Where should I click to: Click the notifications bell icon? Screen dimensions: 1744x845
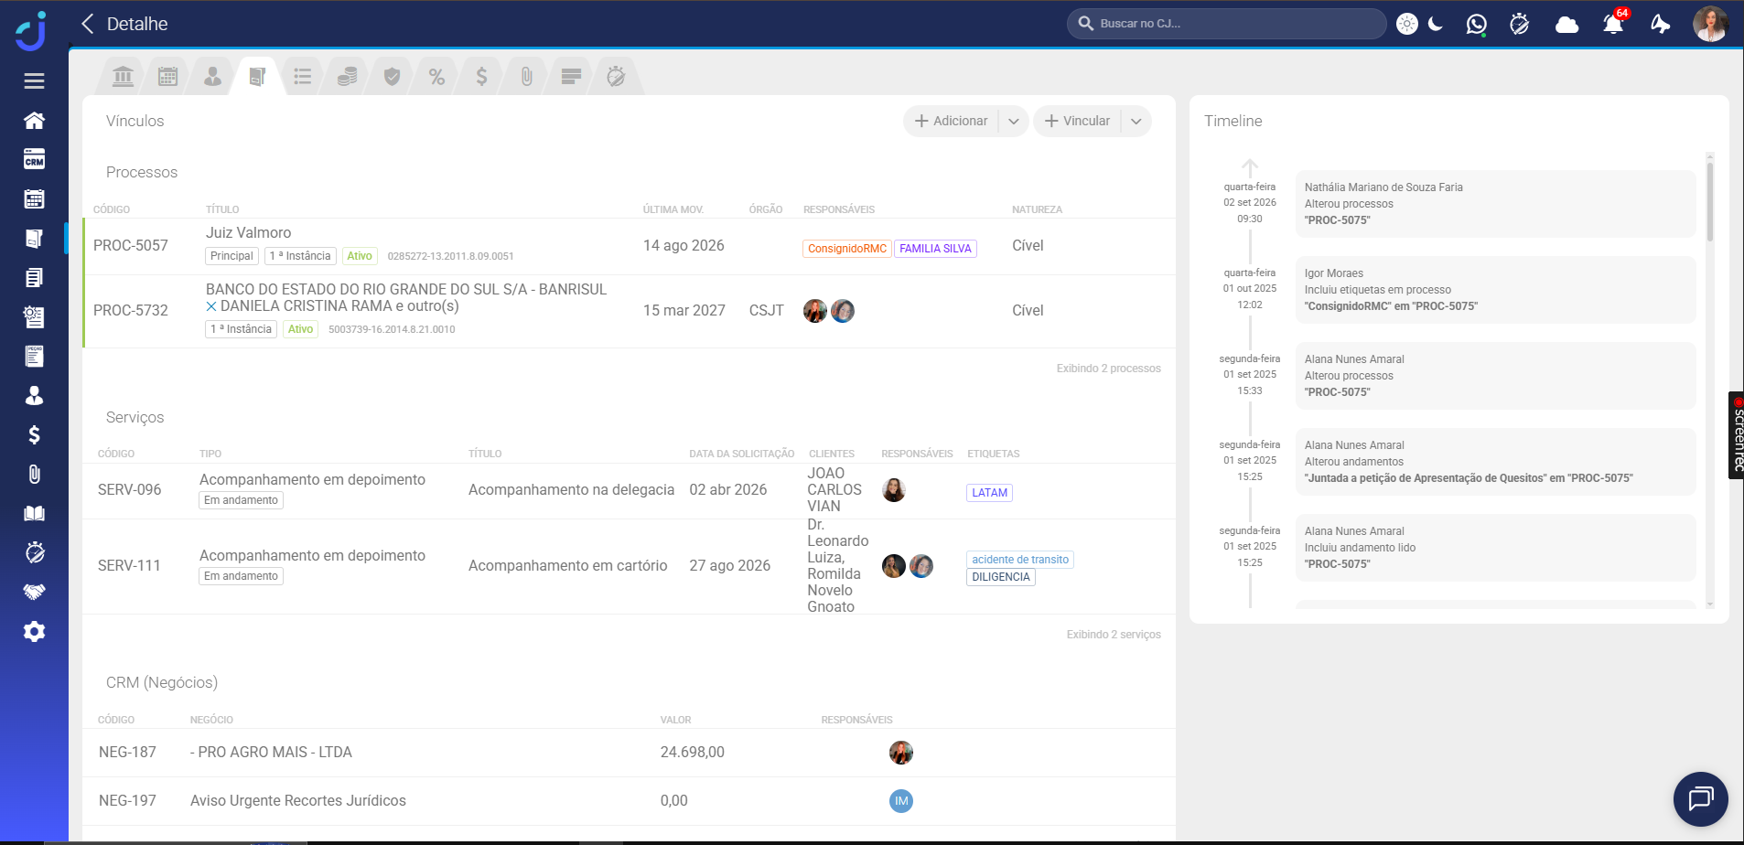point(1613,24)
